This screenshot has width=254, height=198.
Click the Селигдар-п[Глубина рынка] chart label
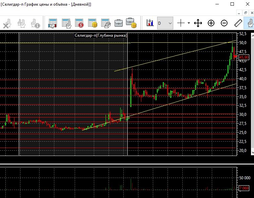tap(101, 35)
